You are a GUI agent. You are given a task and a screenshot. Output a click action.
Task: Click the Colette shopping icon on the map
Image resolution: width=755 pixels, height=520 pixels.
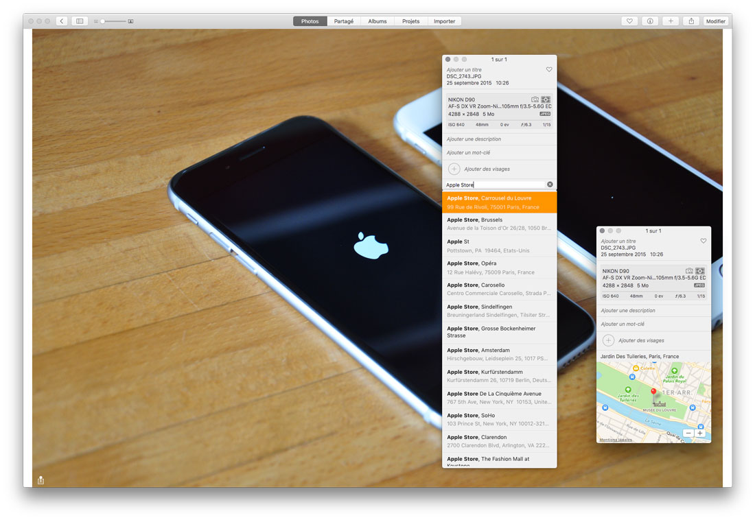click(x=636, y=368)
